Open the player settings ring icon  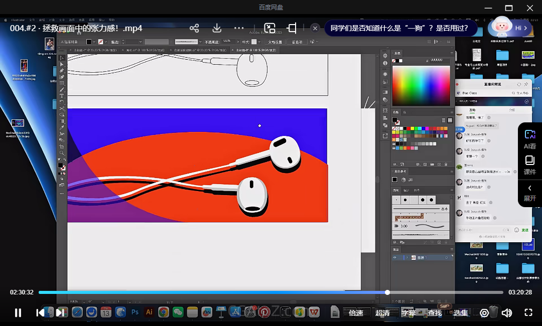[x=484, y=313]
